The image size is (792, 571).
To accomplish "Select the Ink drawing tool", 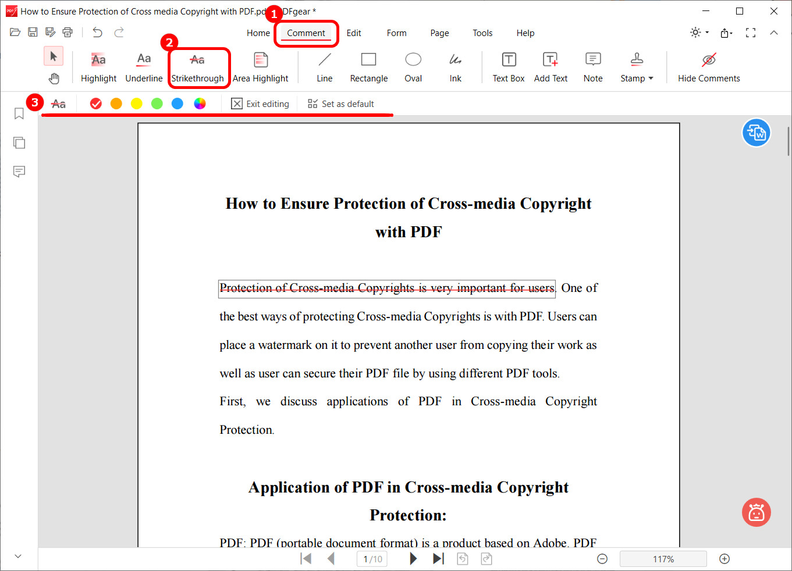I will pos(455,66).
